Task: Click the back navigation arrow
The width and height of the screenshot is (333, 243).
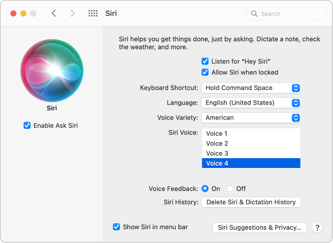Action: click(54, 13)
